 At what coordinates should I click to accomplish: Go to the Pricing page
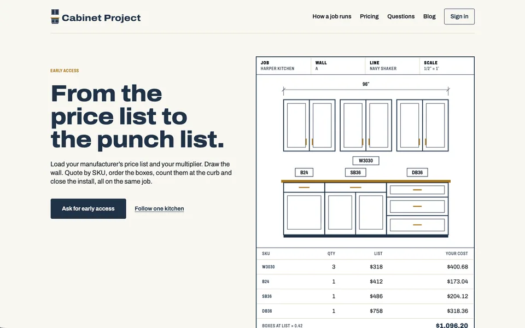click(x=369, y=16)
